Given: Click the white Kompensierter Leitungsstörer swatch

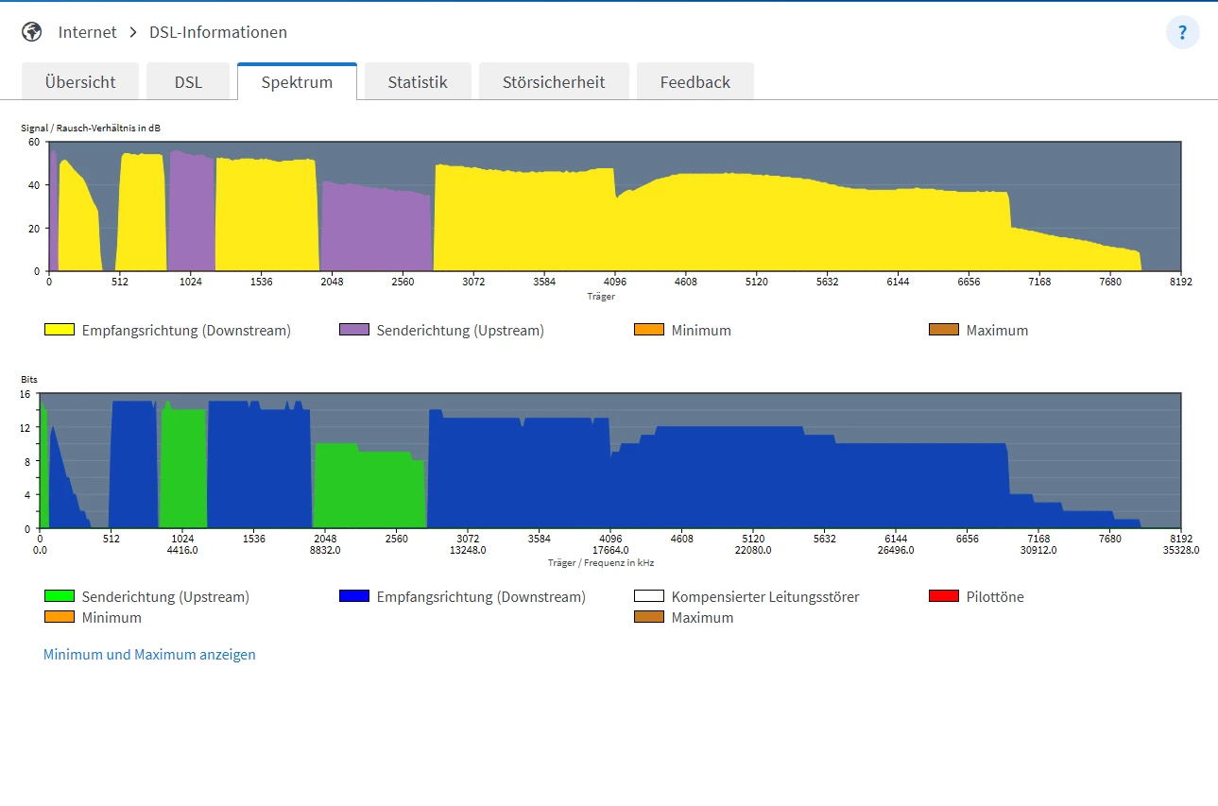Looking at the screenshot, I should pyautogui.click(x=648, y=596).
